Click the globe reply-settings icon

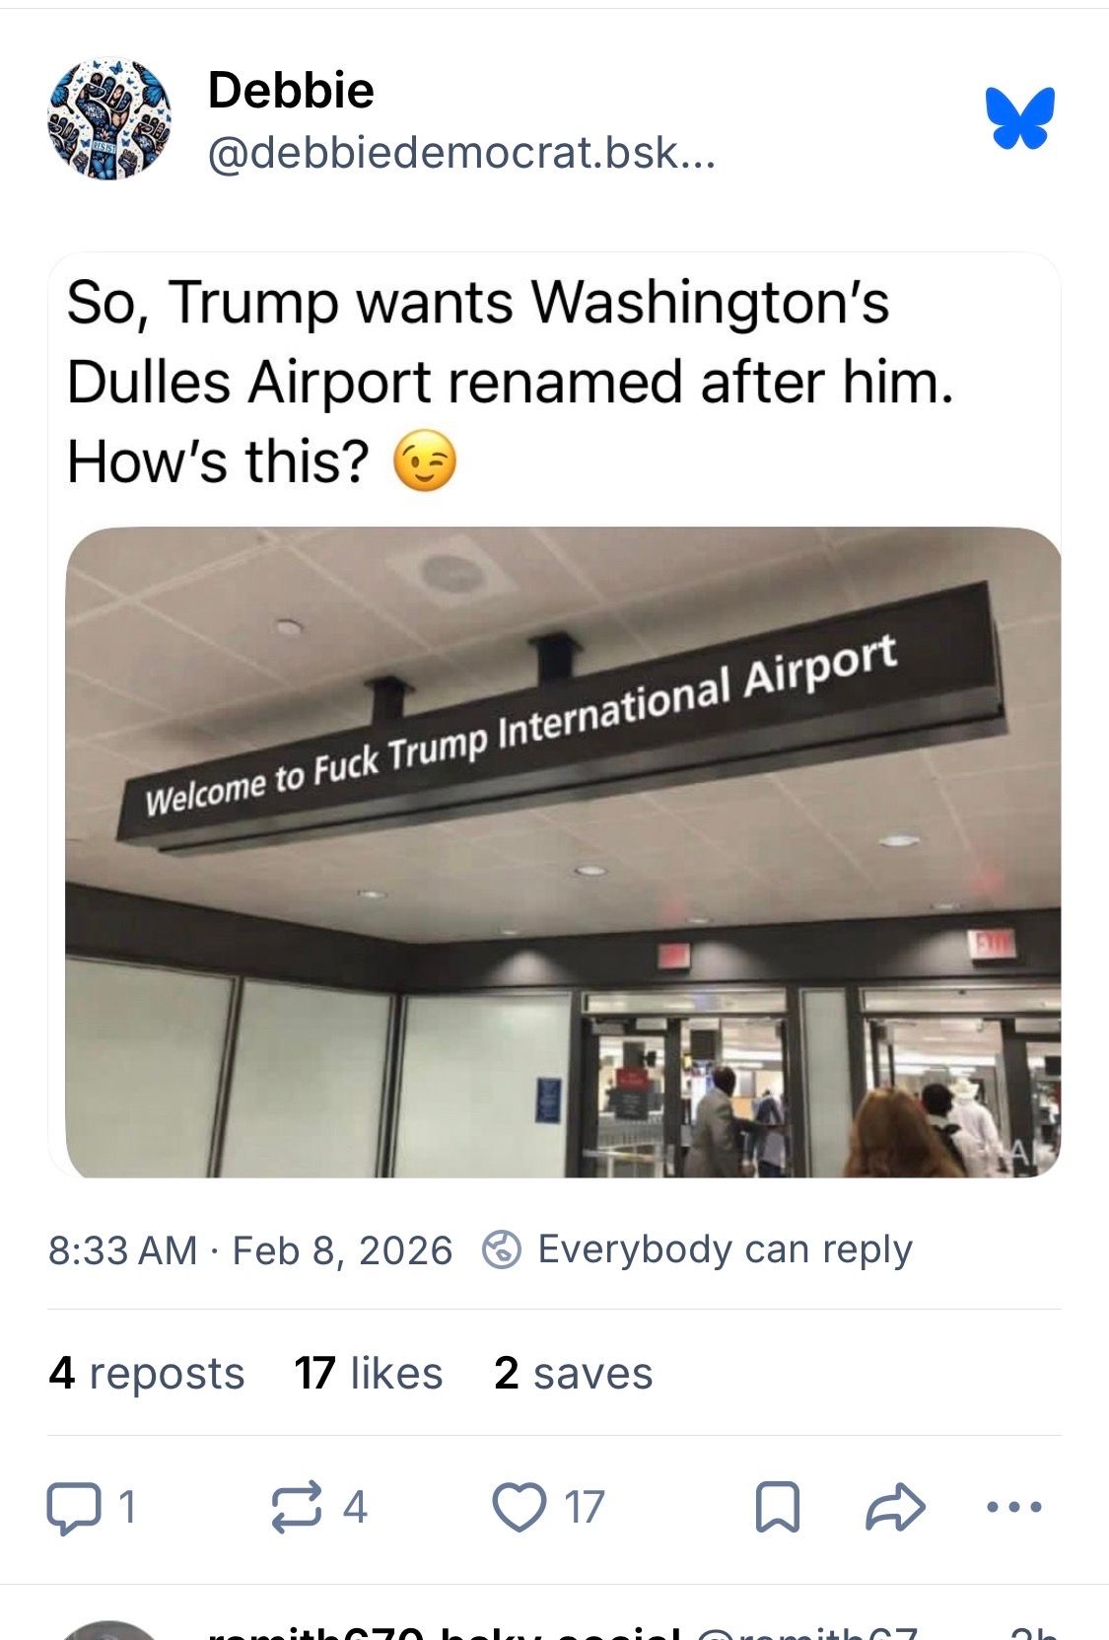(x=501, y=1249)
